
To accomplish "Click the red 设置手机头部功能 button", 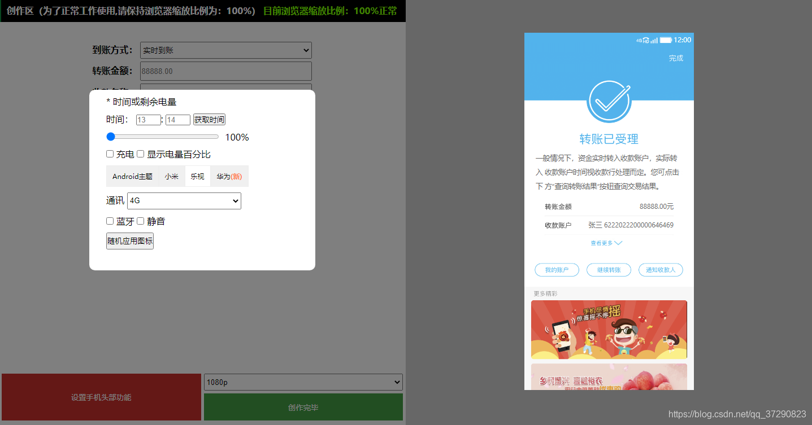I will click(101, 397).
